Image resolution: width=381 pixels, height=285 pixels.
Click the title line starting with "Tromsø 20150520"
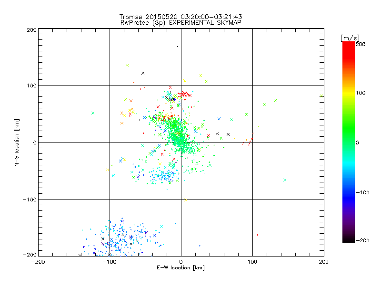(x=181, y=17)
